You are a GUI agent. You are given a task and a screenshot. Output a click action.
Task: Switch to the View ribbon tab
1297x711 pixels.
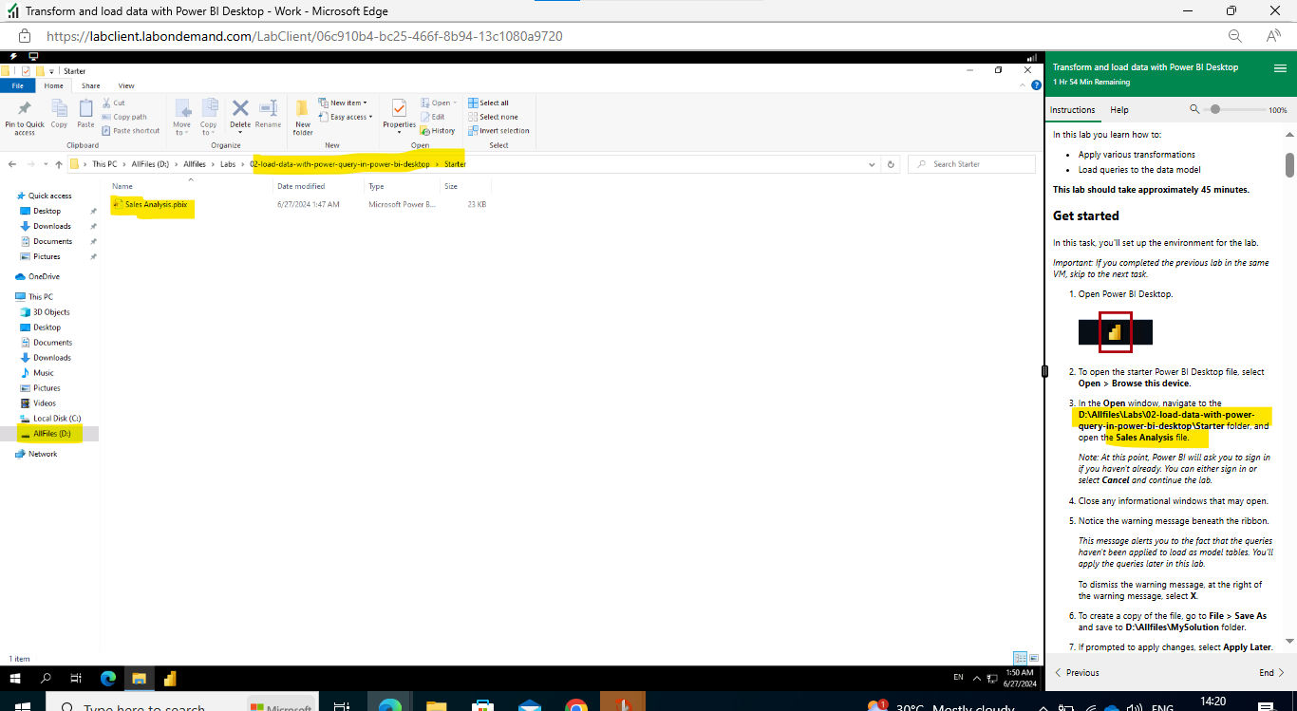point(126,85)
